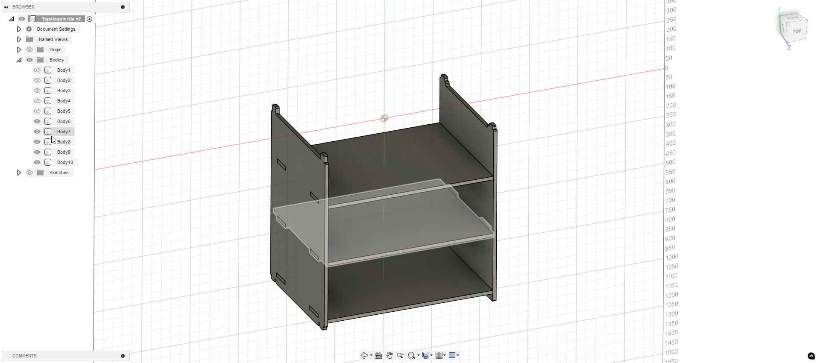
Task: Select Body5 in the tree
Action: (x=64, y=111)
